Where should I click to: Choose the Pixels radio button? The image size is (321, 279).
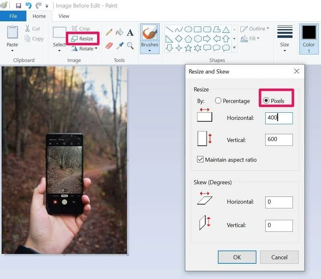click(266, 101)
